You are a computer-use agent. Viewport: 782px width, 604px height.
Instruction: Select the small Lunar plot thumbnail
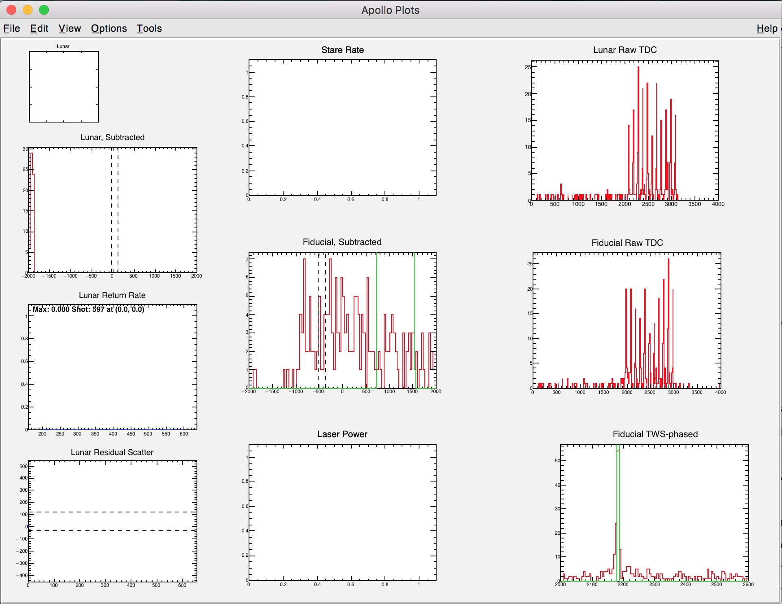[x=64, y=86]
